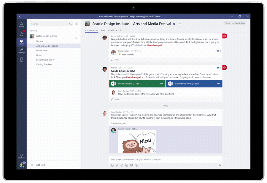Viewport: 267px width, 183px height.
Task: Open the General channel
Action: pos(40,41)
